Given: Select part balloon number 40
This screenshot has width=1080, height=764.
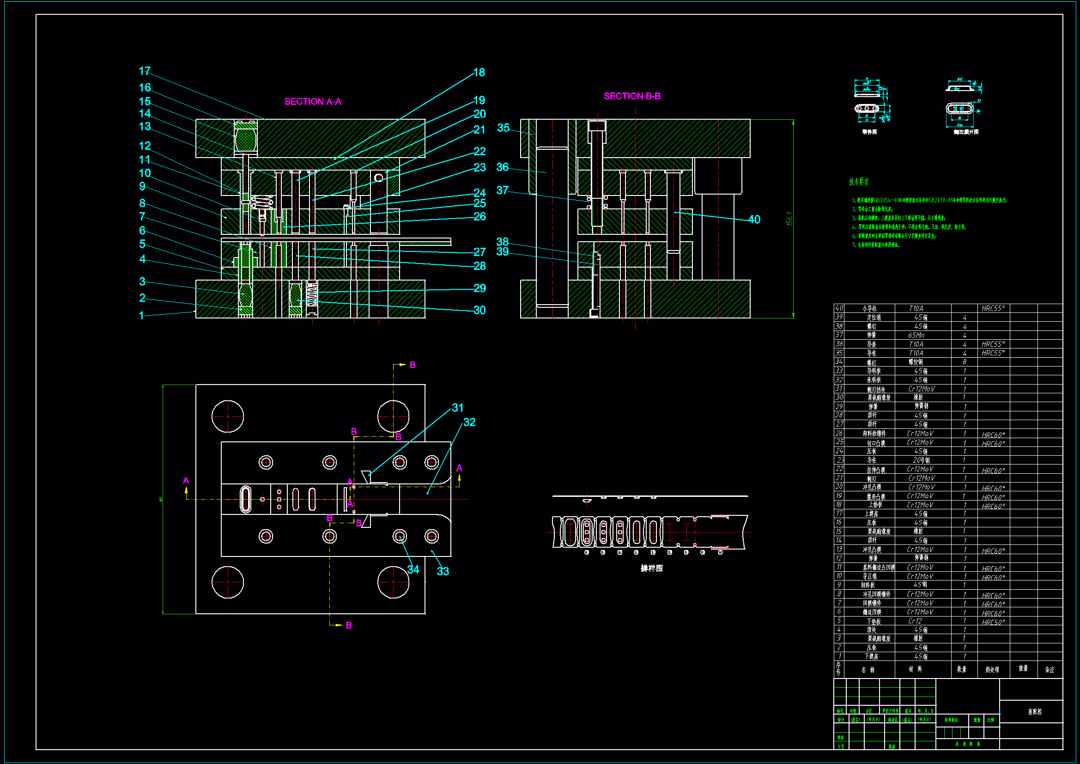Looking at the screenshot, I should point(754,220).
